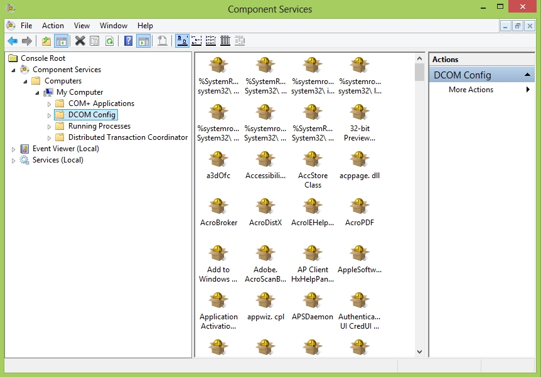This screenshot has height=377, width=541.
Task: Toggle the Show/Hide Action Pane button
Action: coord(143,41)
